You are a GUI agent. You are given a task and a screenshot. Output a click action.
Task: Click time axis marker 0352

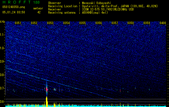tap(34, 23)
